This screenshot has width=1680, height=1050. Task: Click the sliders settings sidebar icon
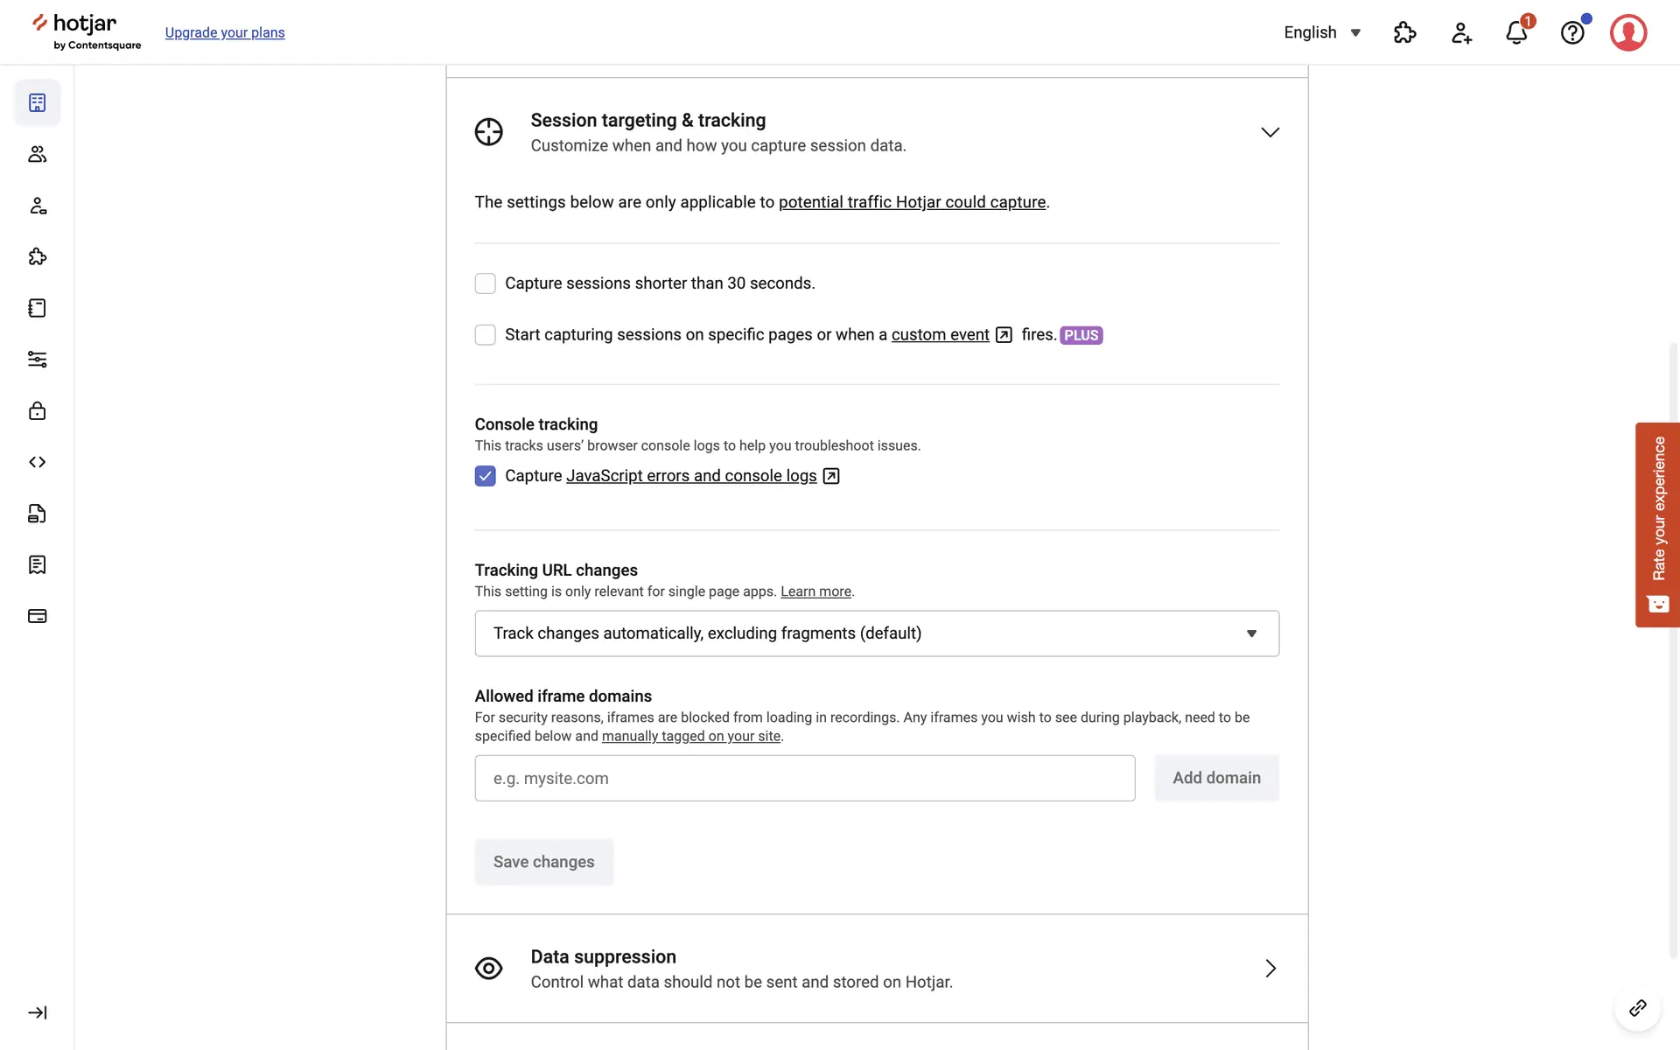click(37, 360)
